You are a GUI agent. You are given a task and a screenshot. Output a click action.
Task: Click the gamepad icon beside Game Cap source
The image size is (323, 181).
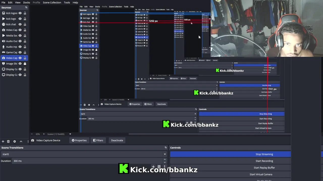point(4,52)
